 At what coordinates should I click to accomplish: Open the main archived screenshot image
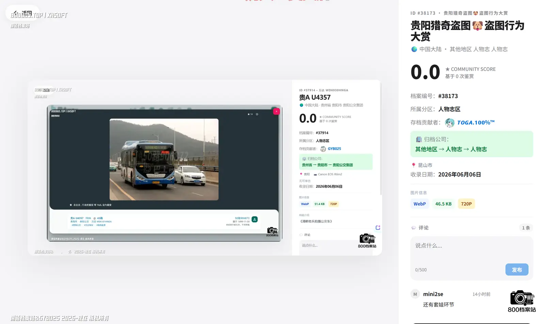[205, 167]
